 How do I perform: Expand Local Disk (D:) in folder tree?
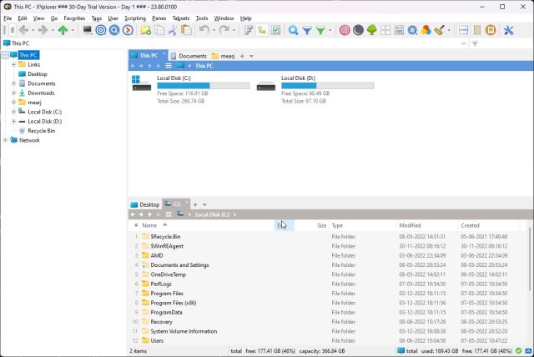click(x=13, y=121)
